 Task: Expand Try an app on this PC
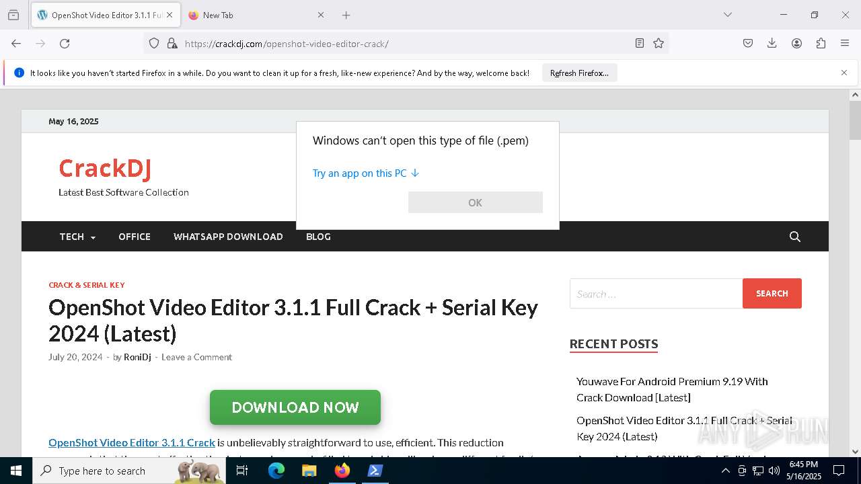366,173
